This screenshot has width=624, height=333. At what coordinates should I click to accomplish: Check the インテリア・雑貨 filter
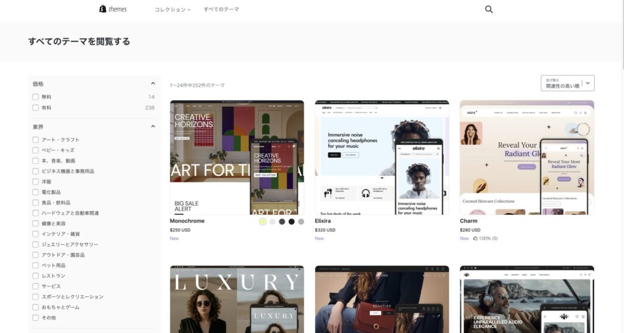pos(35,234)
